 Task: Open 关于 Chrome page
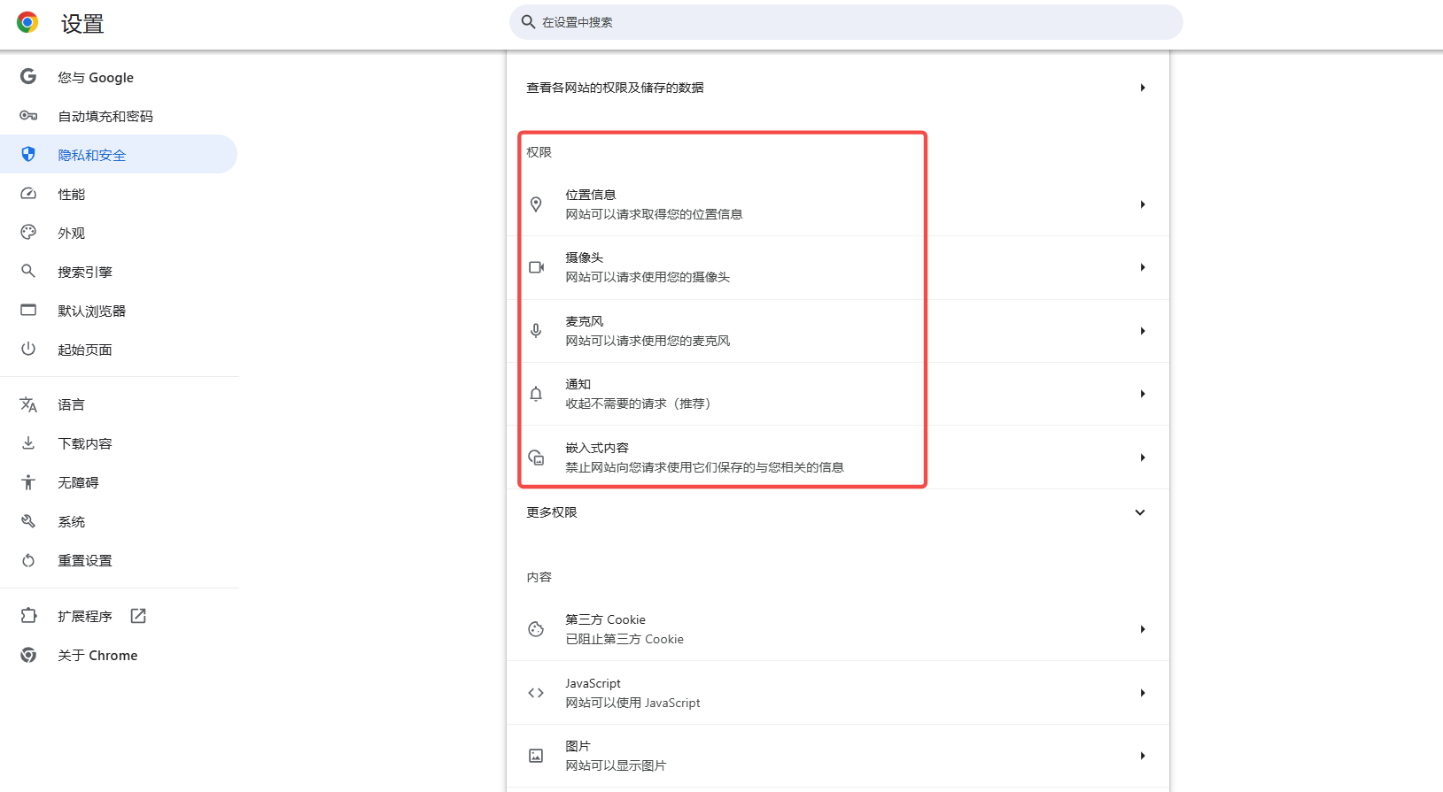coord(119,655)
